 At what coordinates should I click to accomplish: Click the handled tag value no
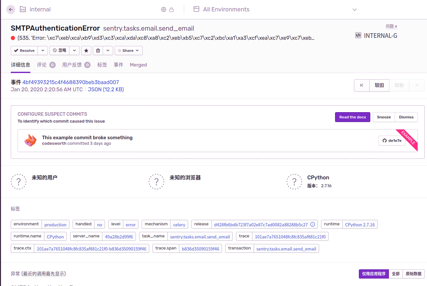(100, 225)
